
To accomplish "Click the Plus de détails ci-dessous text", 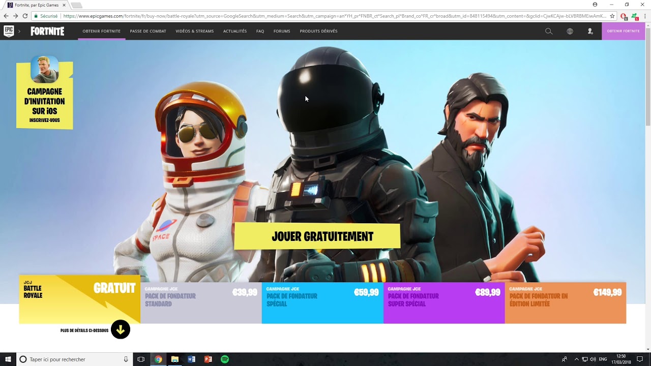I will [84, 330].
